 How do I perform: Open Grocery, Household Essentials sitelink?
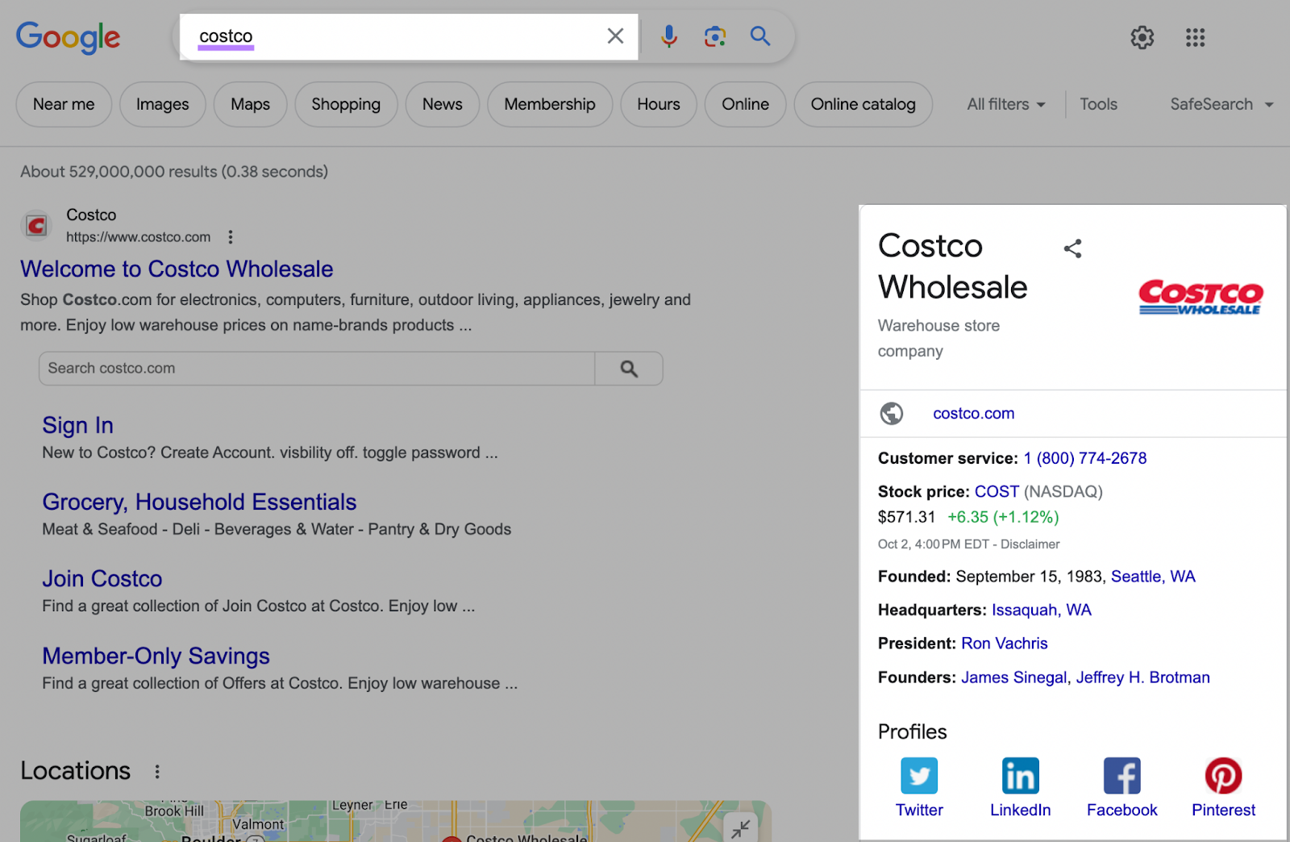pos(199,502)
